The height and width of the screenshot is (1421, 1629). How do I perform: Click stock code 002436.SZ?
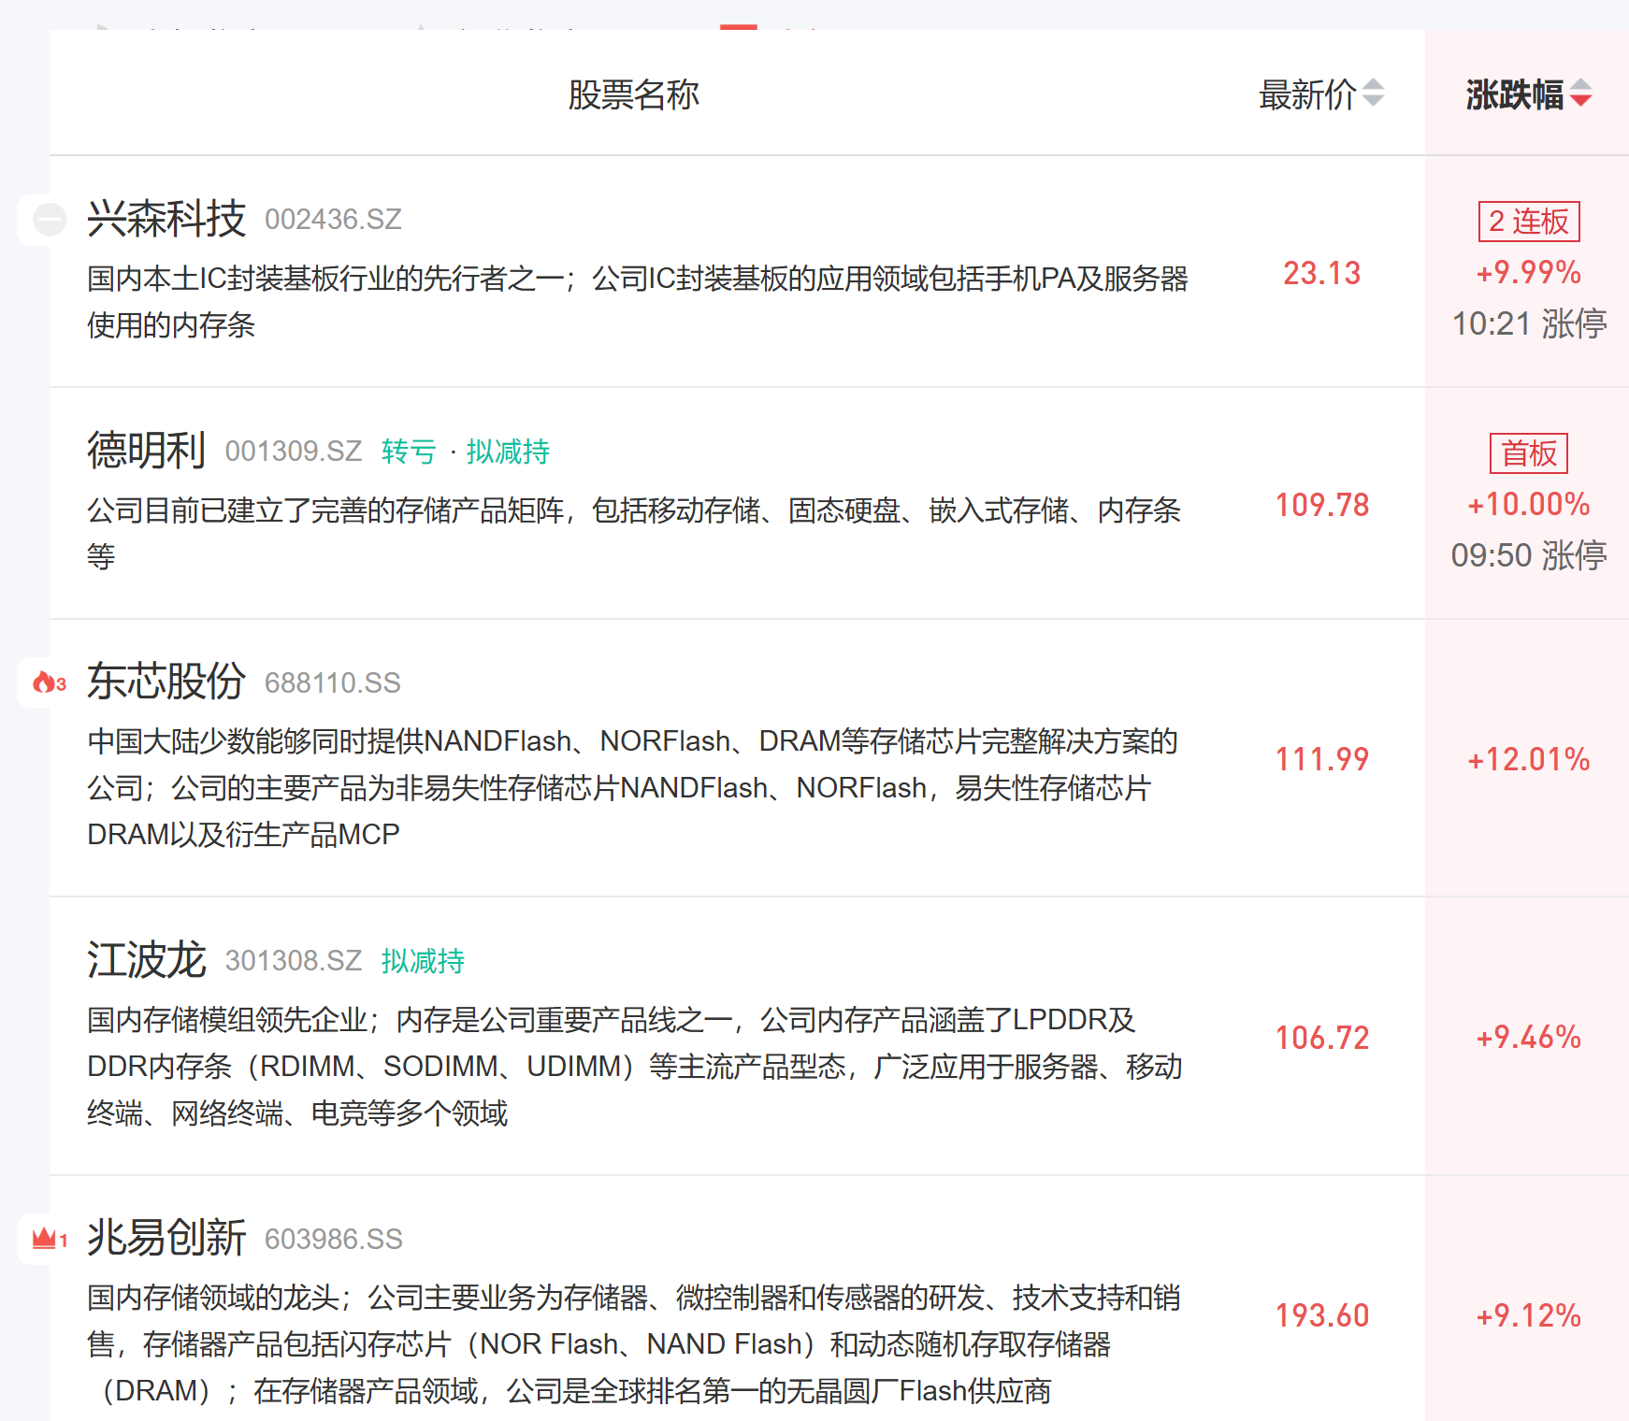(x=333, y=220)
